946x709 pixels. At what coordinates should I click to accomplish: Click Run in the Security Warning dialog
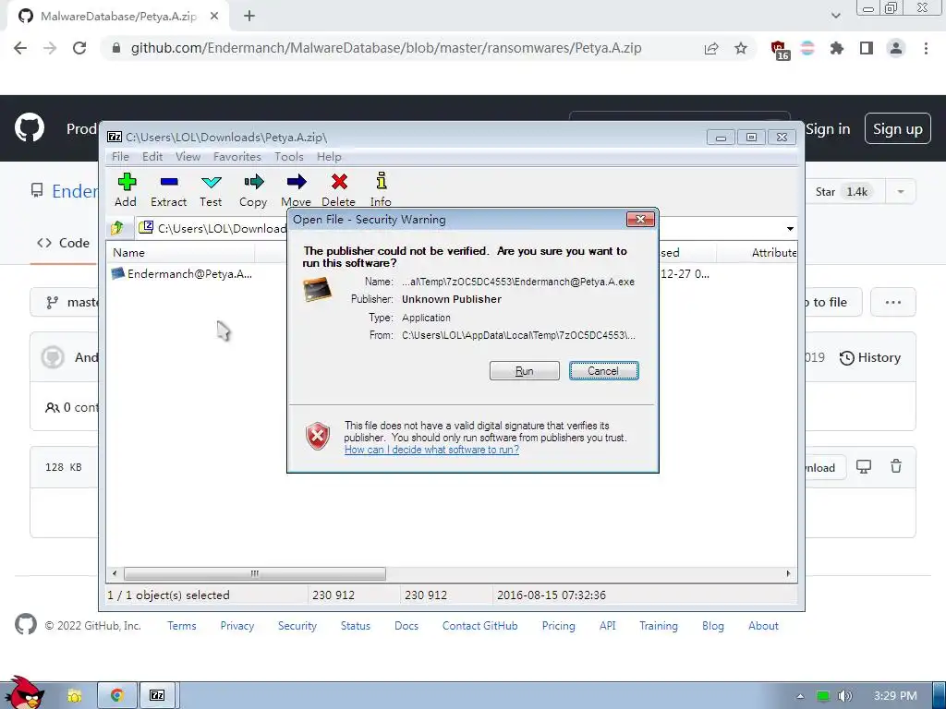525,371
